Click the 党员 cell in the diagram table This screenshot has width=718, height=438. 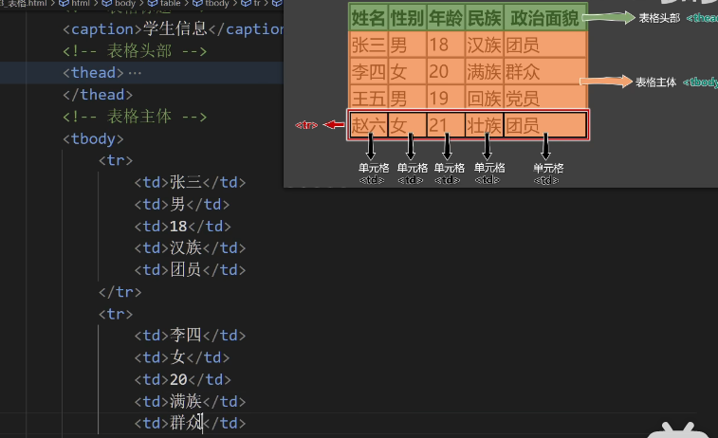545,97
